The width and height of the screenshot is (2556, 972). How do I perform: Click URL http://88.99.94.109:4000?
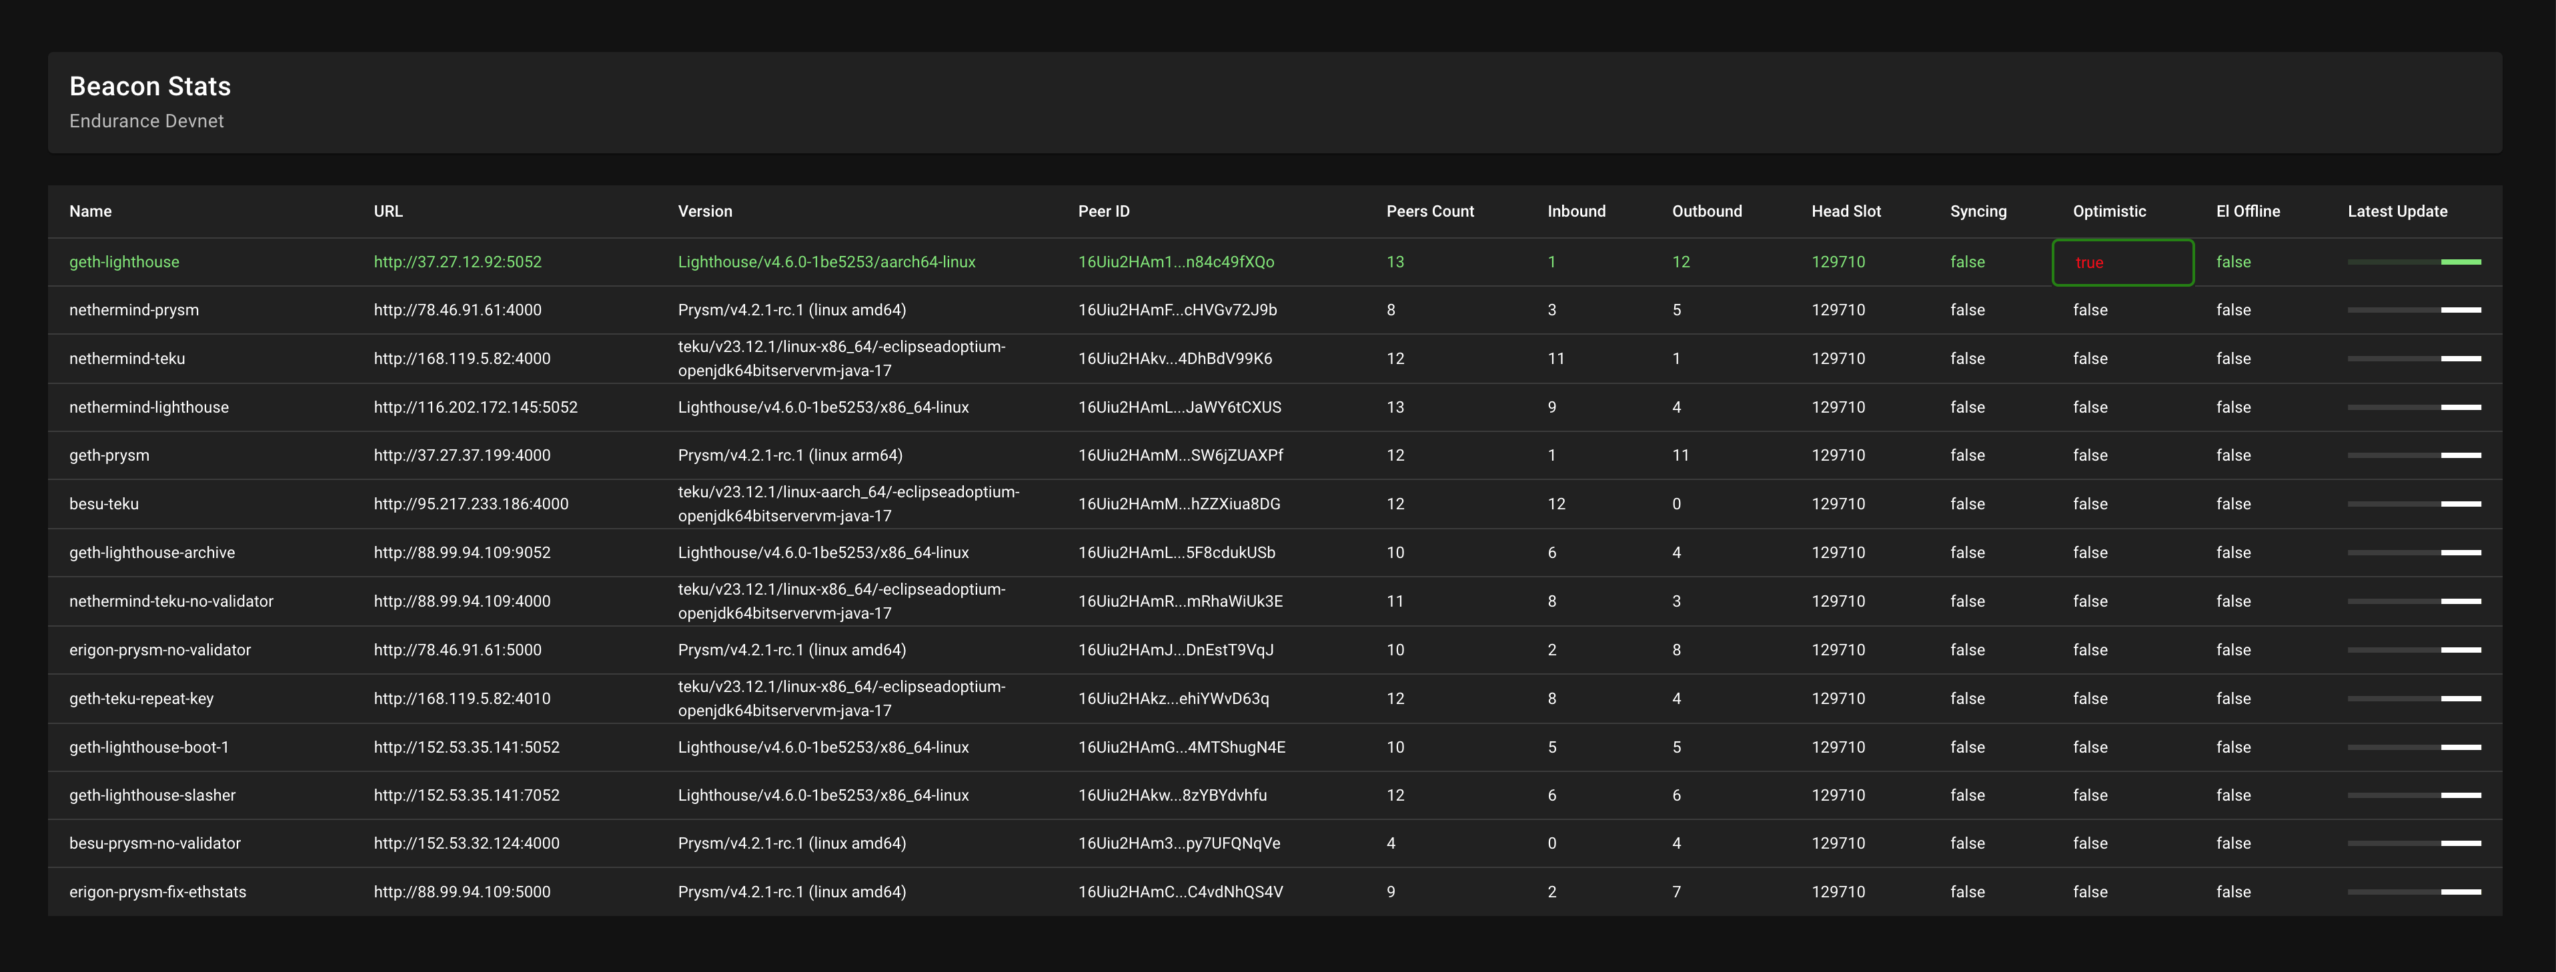pos(462,601)
